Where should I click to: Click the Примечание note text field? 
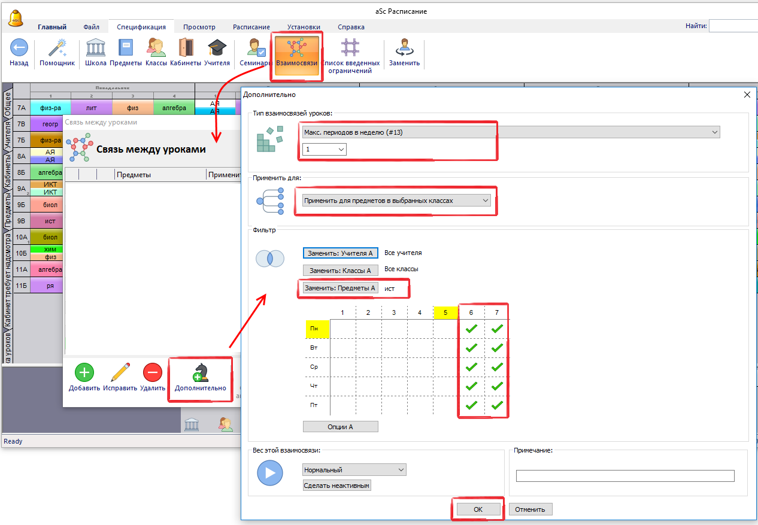click(624, 476)
